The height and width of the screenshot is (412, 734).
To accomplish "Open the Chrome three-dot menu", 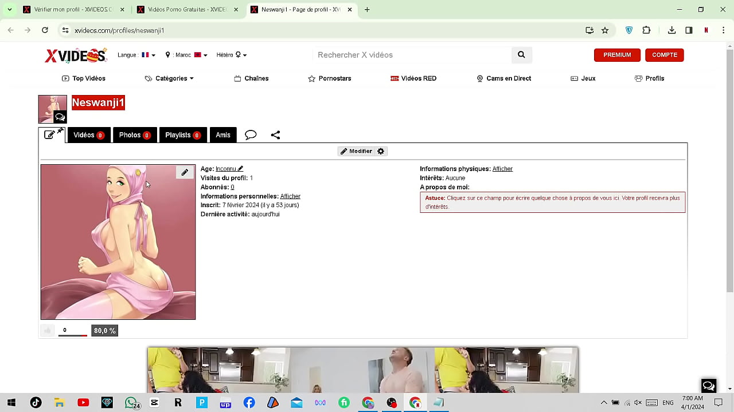I will [724, 30].
